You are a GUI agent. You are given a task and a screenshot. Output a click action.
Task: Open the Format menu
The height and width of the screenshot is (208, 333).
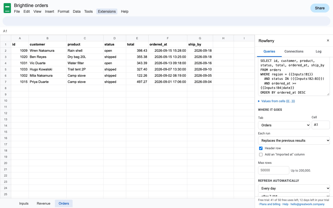coord(63,11)
